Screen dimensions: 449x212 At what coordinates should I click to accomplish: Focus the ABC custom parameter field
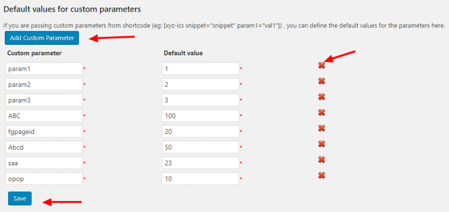tap(44, 115)
